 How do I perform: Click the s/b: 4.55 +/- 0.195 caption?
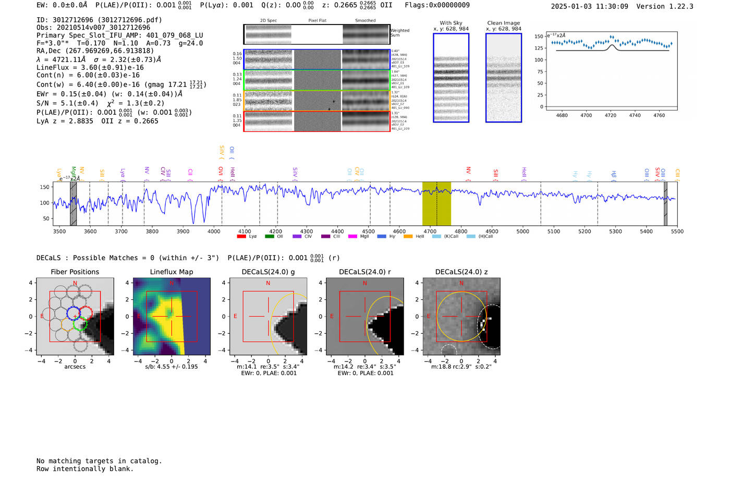pos(172,367)
